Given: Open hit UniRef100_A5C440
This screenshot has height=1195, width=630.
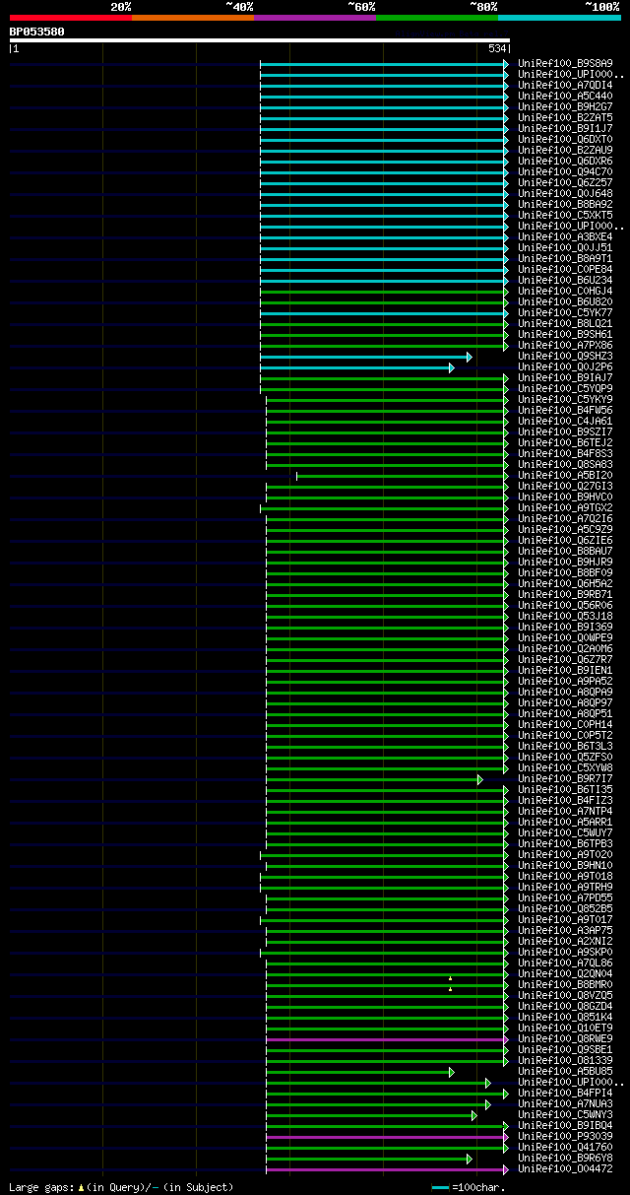Looking at the screenshot, I should point(565,97).
